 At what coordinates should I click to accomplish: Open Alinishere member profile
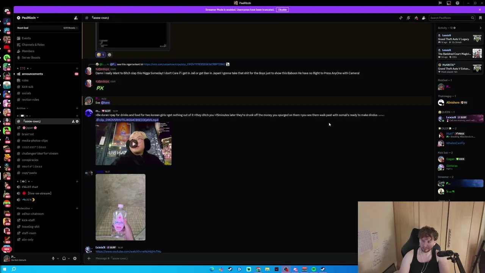coord(460,102)
